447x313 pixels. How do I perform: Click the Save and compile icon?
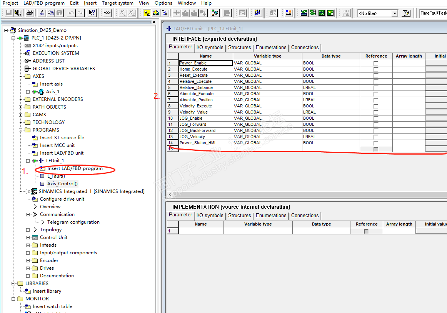point(18,13)
